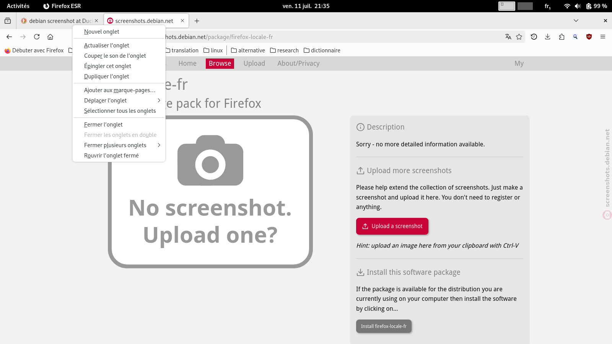Image resolution: width=612 pixels, height=344 pixels.
Task: Open the translate page icon in address bar
Action: point(508,37)
